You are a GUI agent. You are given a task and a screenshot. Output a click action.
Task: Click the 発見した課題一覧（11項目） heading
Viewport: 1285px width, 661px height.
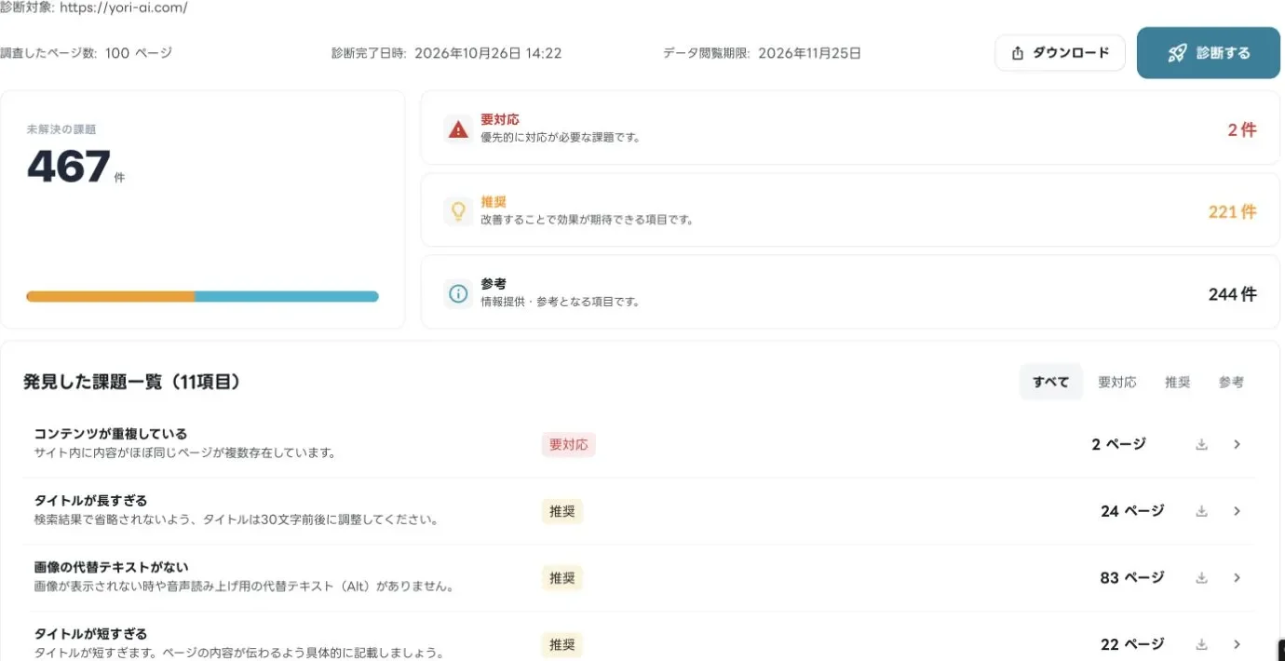click(x=132, y=382)
